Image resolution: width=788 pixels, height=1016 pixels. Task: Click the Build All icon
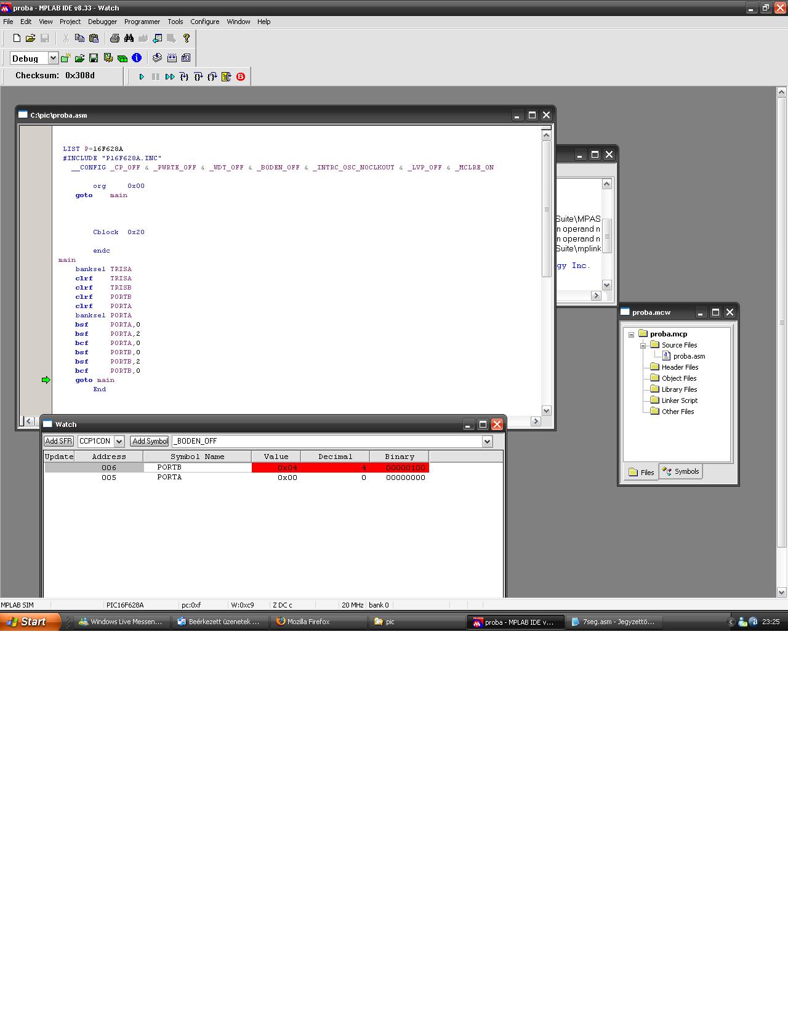coord(172,58)
